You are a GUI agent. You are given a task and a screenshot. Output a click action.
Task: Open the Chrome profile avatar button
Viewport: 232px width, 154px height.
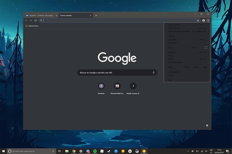tap(204, 20)
